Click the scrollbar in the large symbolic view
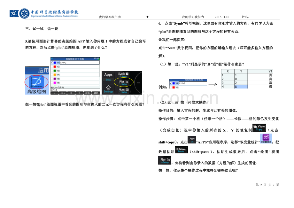The width and height of the screenshot is (294, 208). [x=100, y=69]
